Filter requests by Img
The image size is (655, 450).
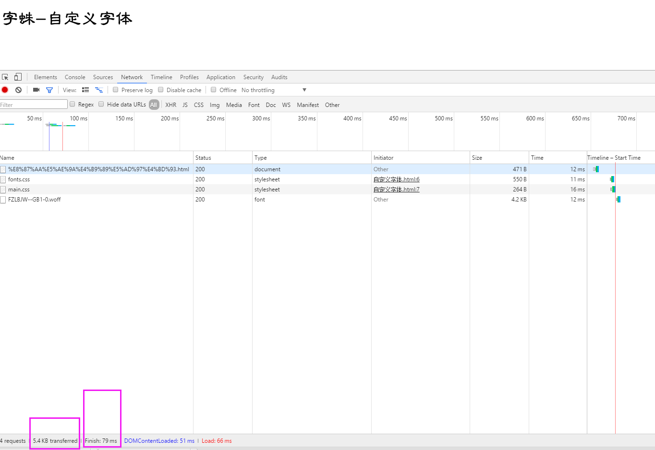click(215, 105)
